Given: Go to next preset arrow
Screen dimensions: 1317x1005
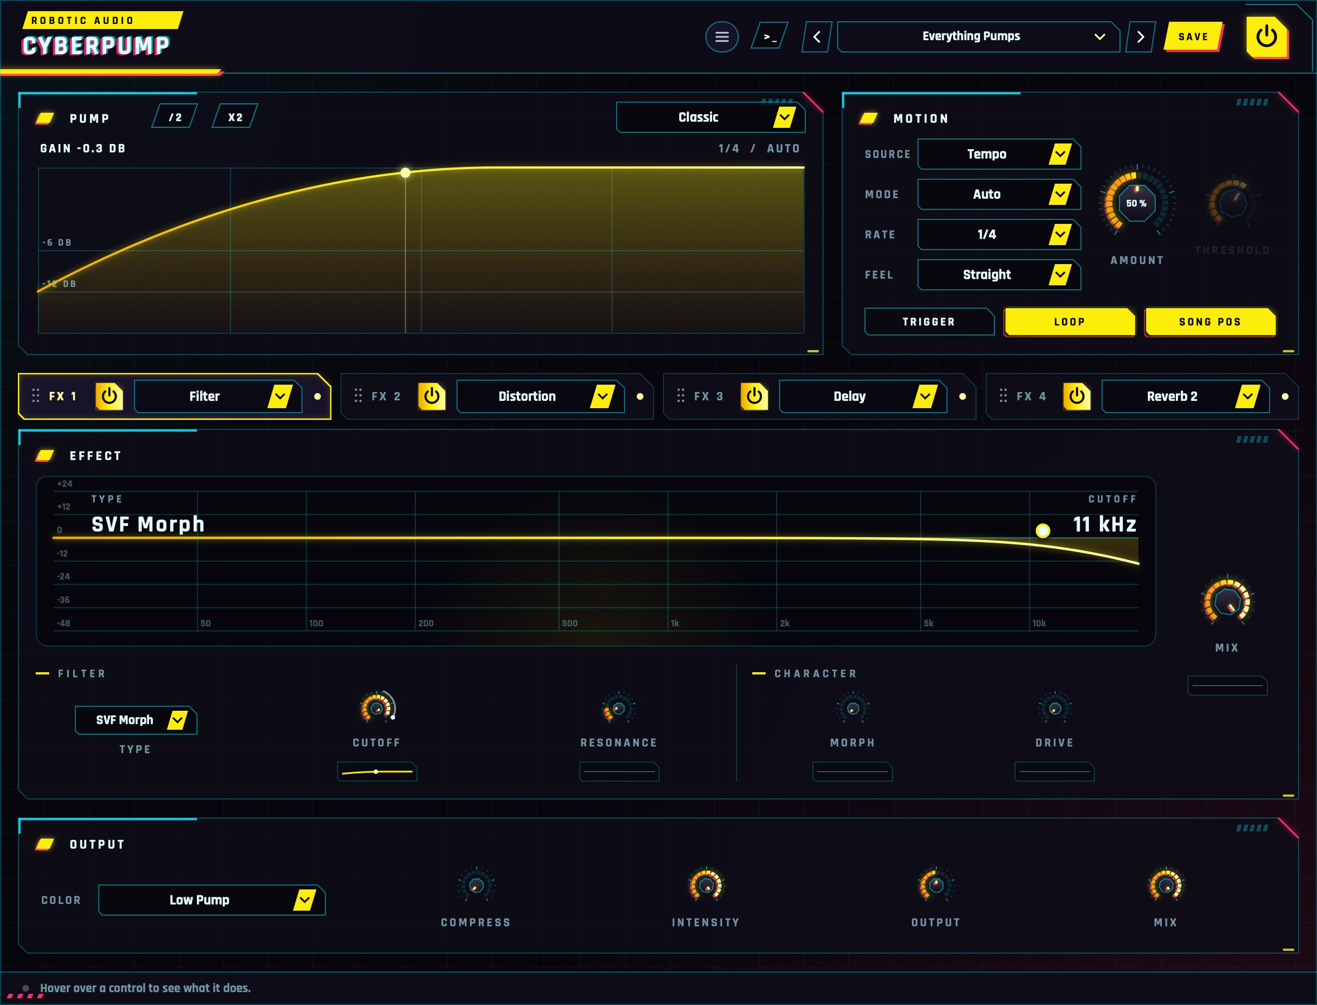Looking at the screenshot, I should [1140, 37].
